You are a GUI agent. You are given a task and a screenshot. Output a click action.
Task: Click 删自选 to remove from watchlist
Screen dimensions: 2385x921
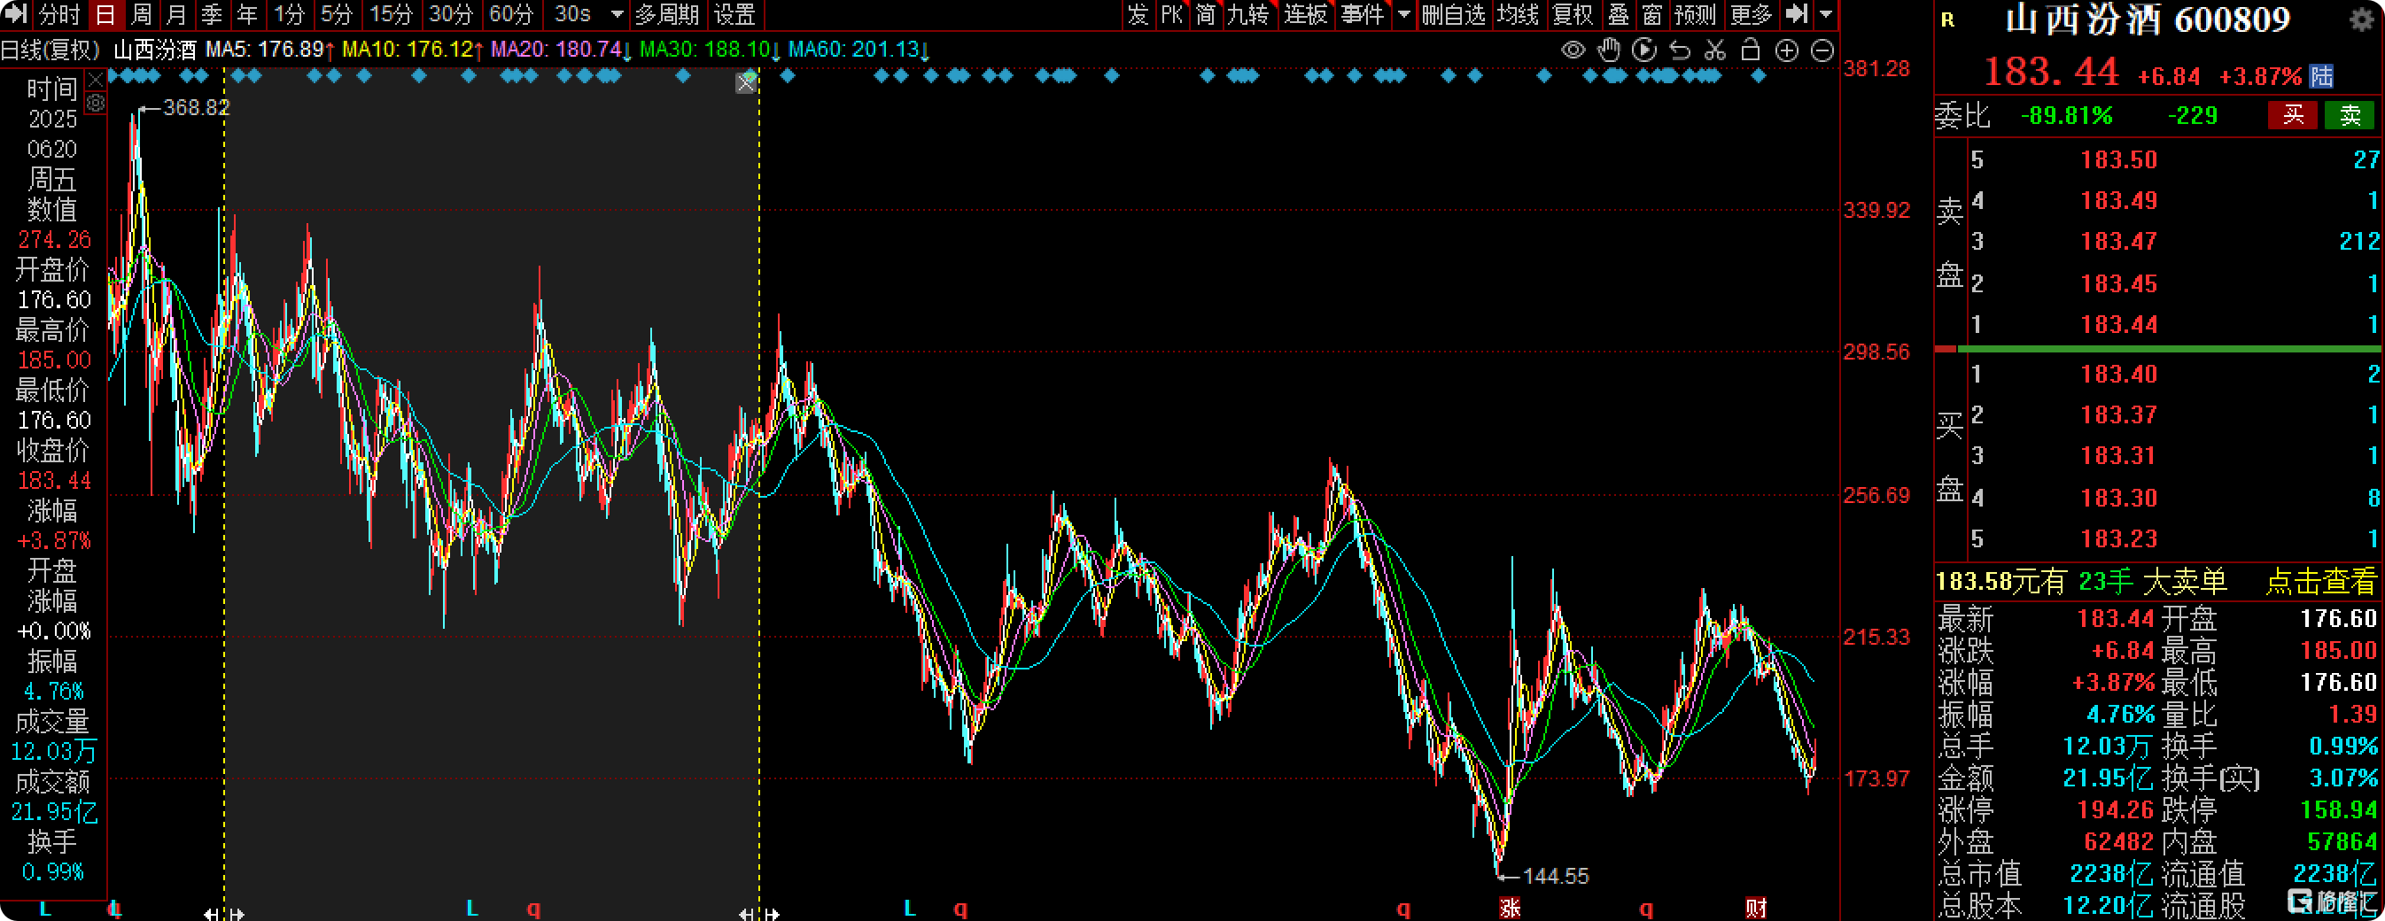tap(1454, 14)
